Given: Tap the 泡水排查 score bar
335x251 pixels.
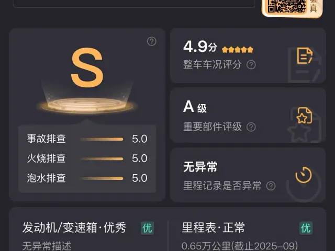Looking at the screenshot, I should point(102,178).
